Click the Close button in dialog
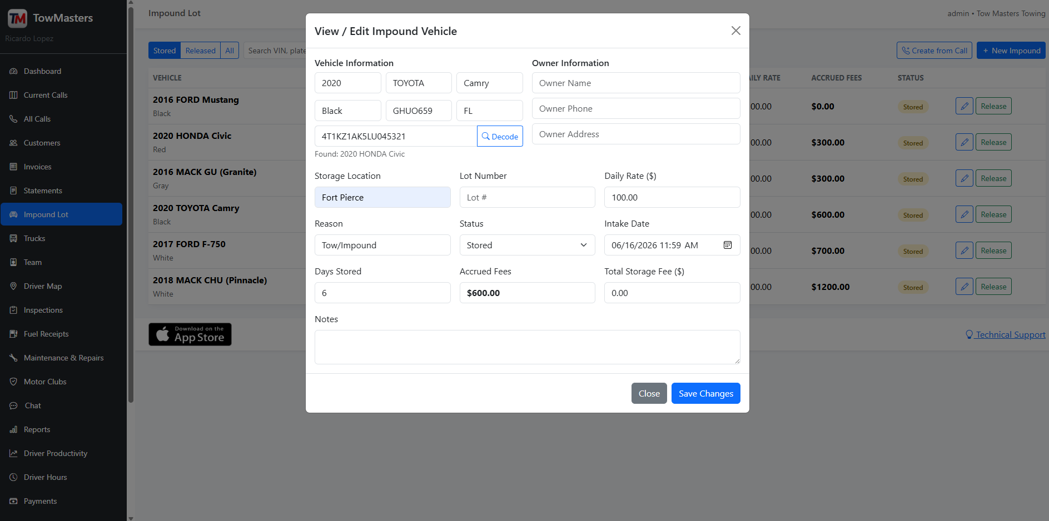The image size is (1049, 521). (649, 393)
